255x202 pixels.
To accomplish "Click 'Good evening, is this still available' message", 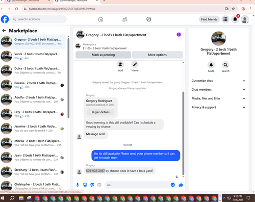I will tap(123, 124).
